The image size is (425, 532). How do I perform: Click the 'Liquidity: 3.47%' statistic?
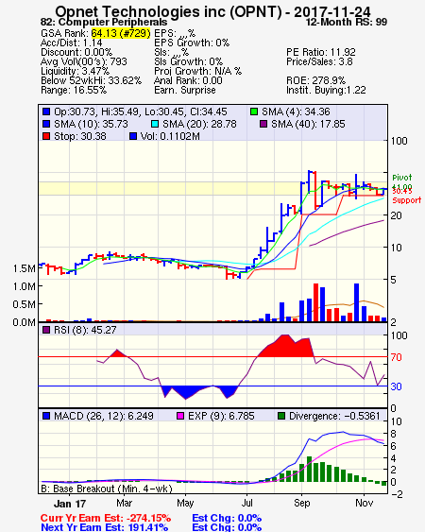click(75, 71)
